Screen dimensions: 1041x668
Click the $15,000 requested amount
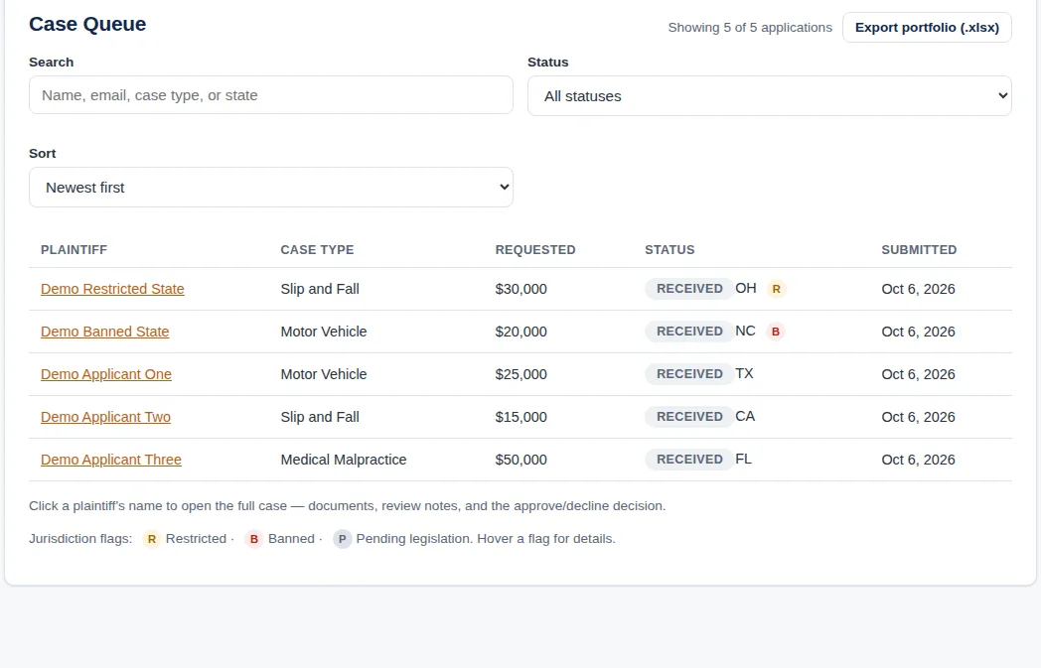pos(521,417)
